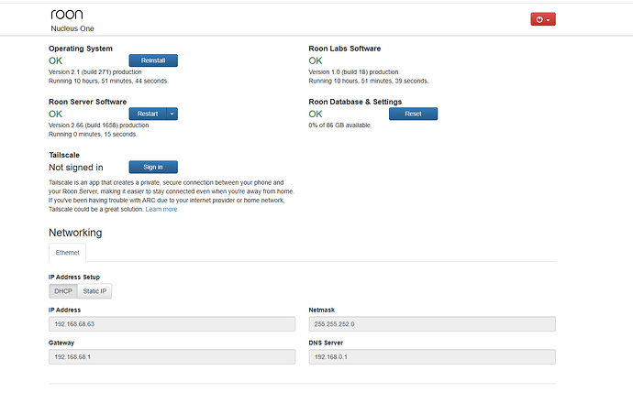Screen dimensions: 633x403
Task: Click the '0% of 86 GB available' text
Action: [340, 125]
